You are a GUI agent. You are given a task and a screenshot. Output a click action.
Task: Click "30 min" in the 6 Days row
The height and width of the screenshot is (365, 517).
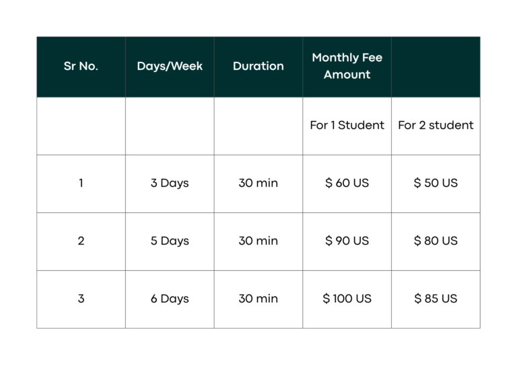(258, 298)
